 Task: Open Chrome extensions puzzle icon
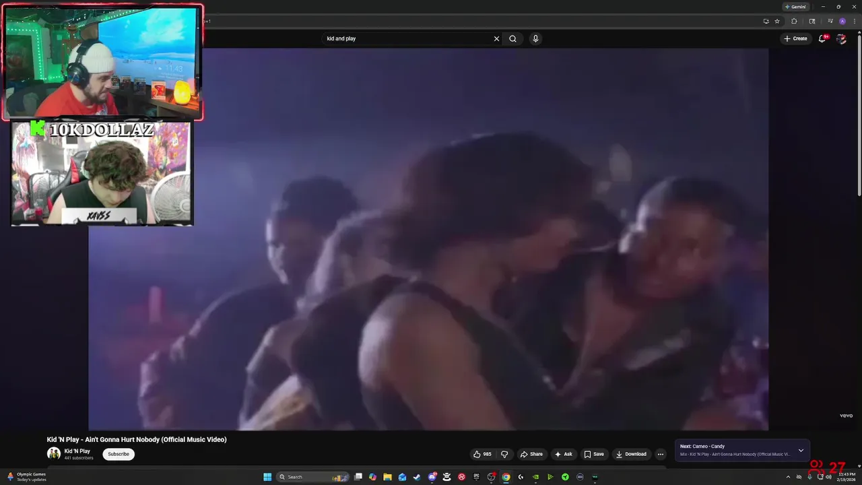794,21
